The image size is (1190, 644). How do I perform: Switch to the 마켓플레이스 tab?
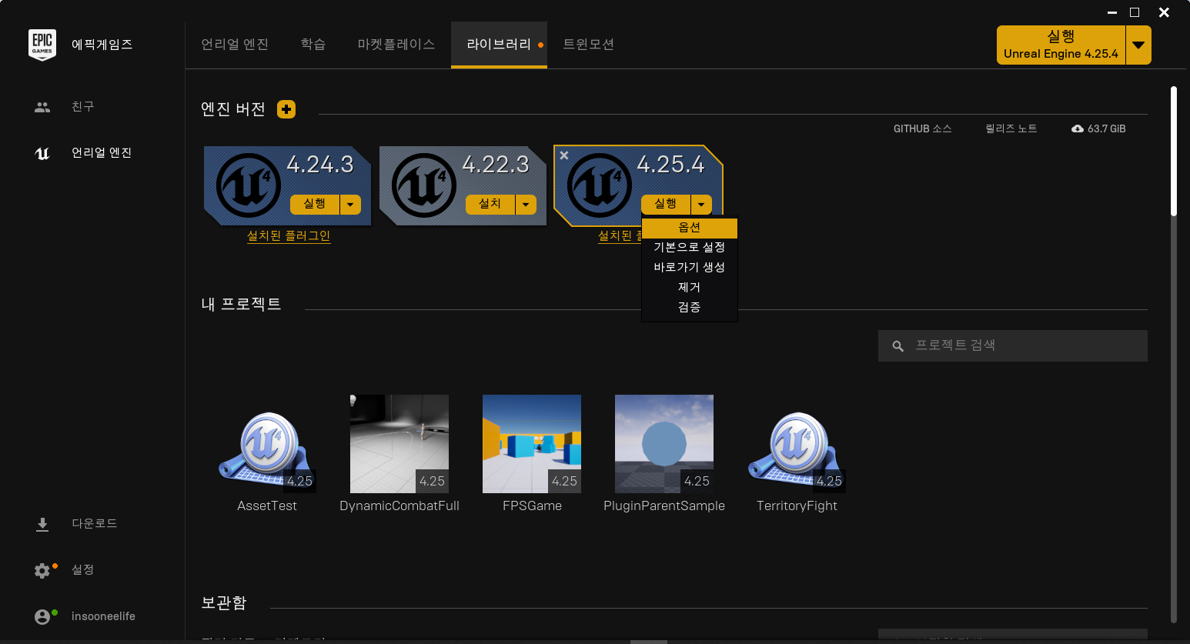coord(396,45)
